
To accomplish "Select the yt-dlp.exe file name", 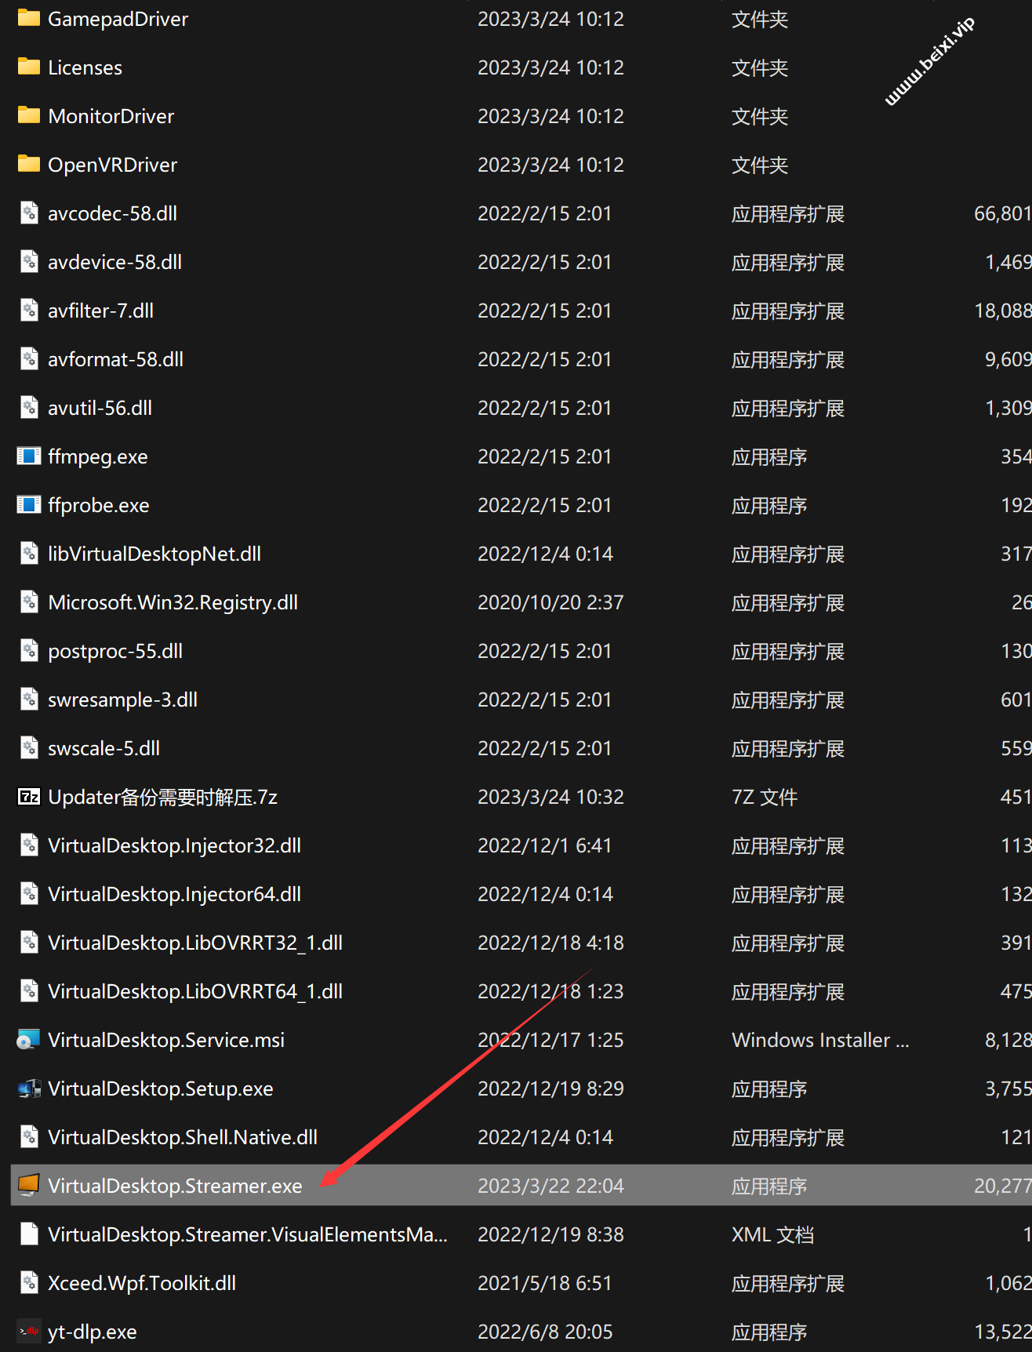I will pos(92,1332).
